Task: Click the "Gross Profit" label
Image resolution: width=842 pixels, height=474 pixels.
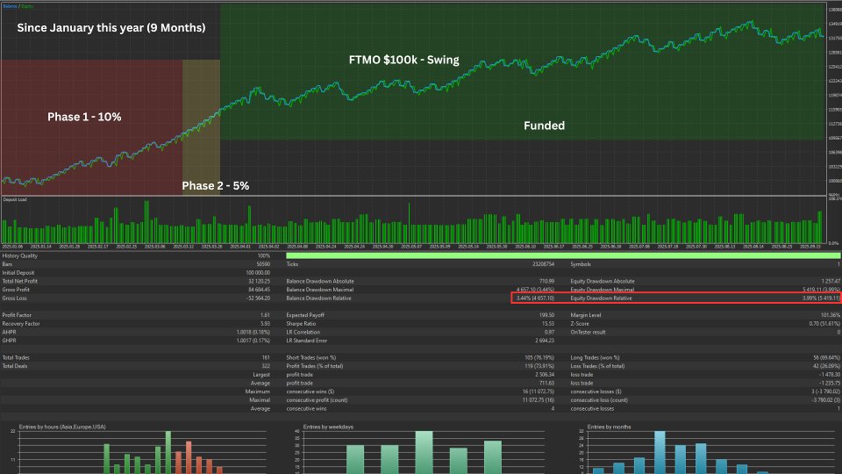Action: pos(16,291)
